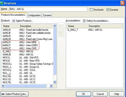Image resolution: width=126 pixels, height=97 pixels.
Task: Click the Structure window title icon
Action: coord(2,3)
